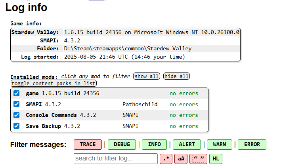This screenshot has width=281, height=164.
Task: Click no errors in the Console Commands row
Action: (x=184, y=115)
